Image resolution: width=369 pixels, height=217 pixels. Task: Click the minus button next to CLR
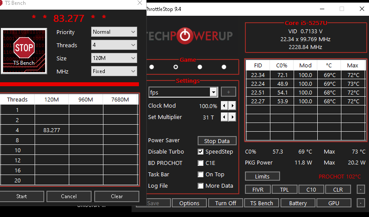tap(361, 189)
